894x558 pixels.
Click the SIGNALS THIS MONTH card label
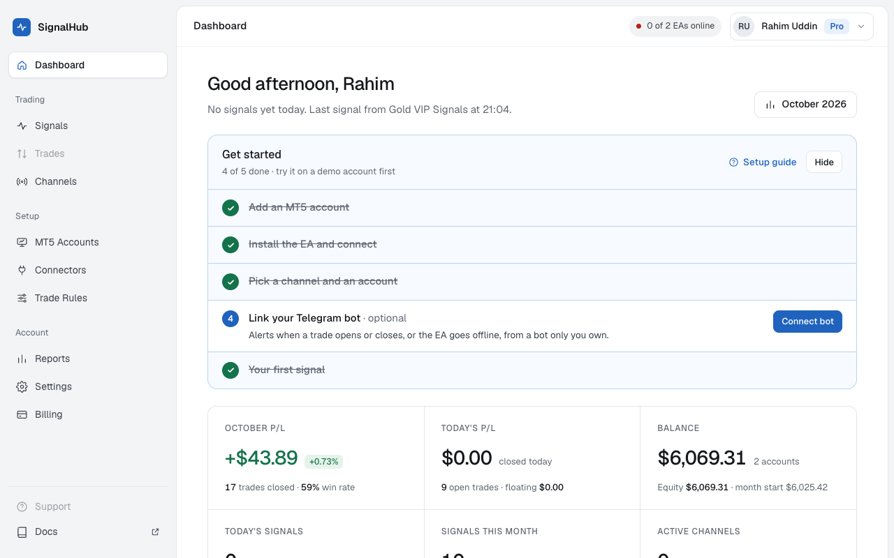pyautogui.click(x=490, y=531)
